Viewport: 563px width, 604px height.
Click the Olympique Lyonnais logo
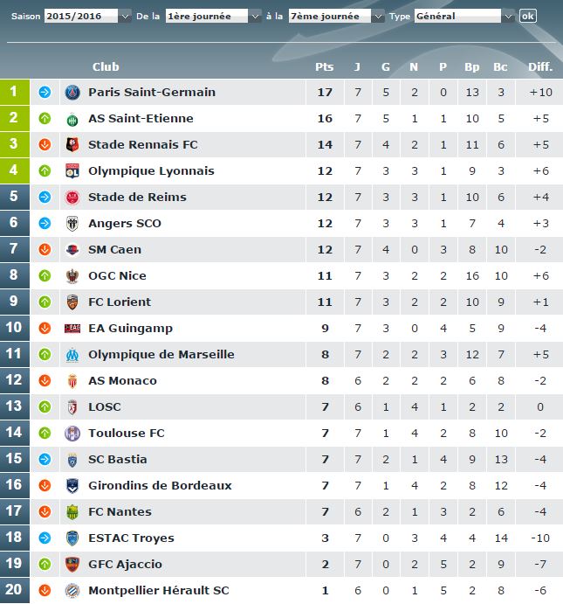[x=72, y=171]
